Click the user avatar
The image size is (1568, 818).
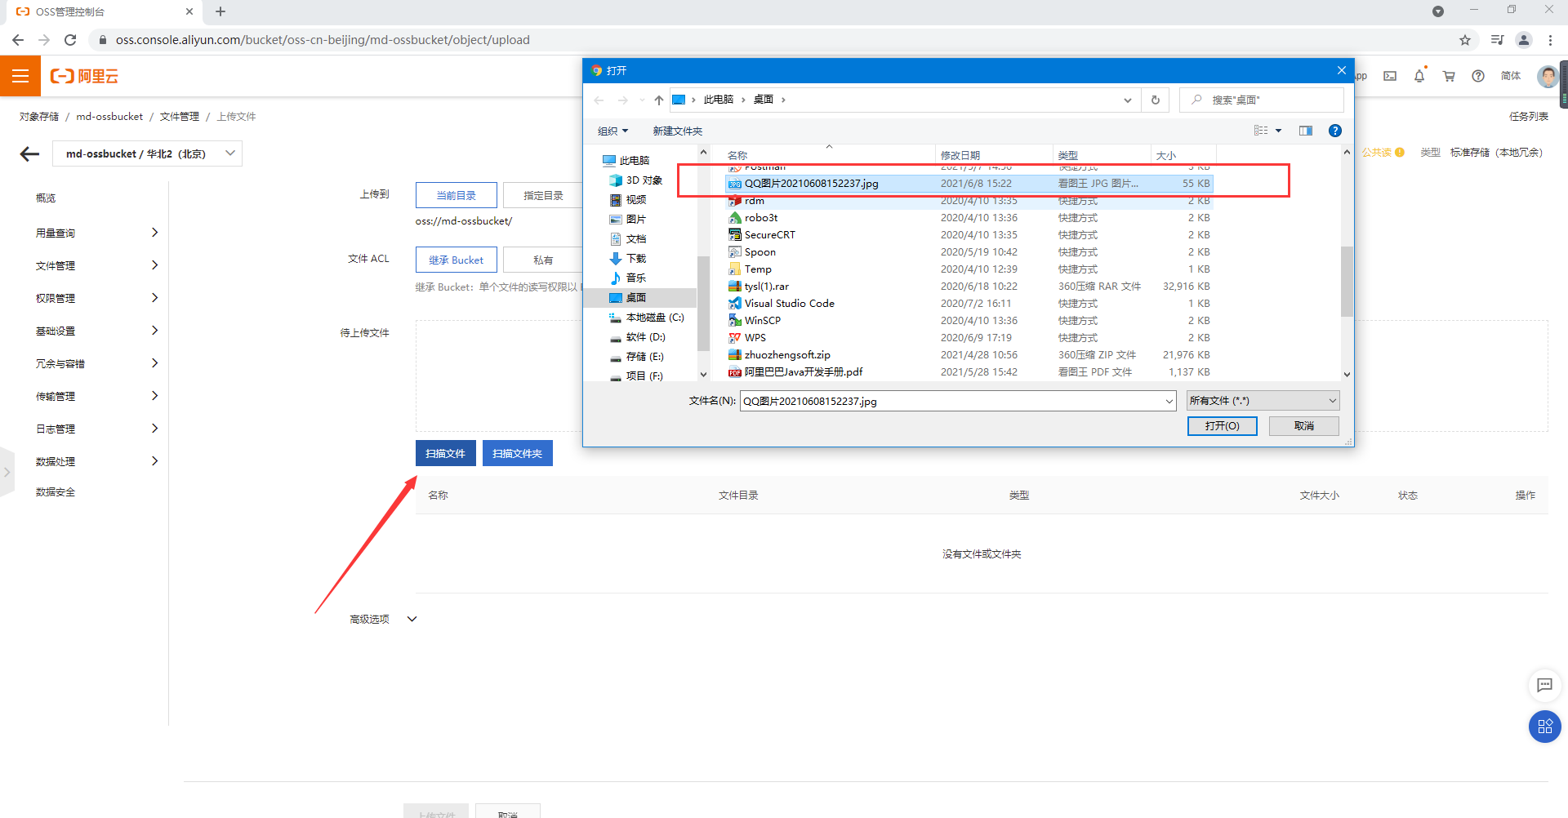(1547, 76)
